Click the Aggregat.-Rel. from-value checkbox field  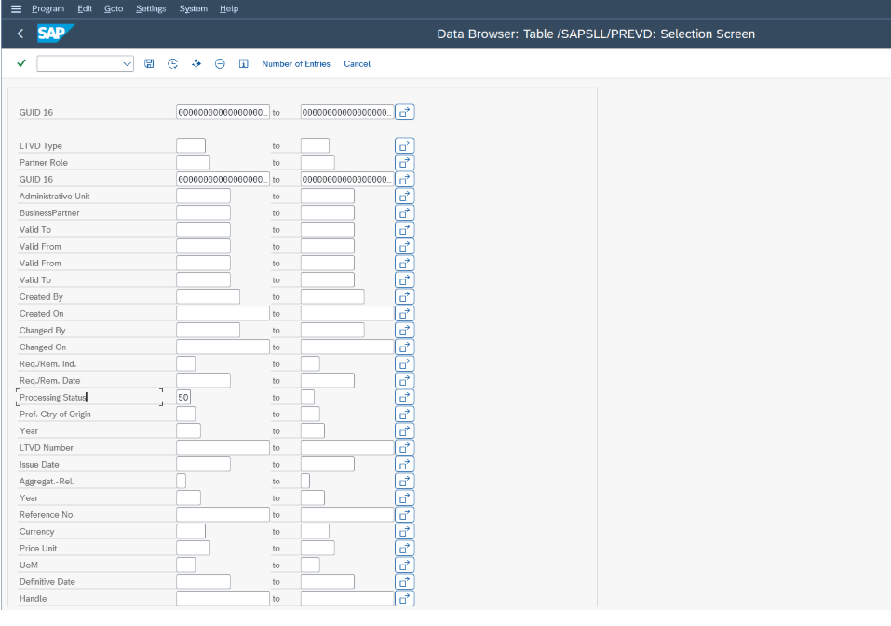181,482
